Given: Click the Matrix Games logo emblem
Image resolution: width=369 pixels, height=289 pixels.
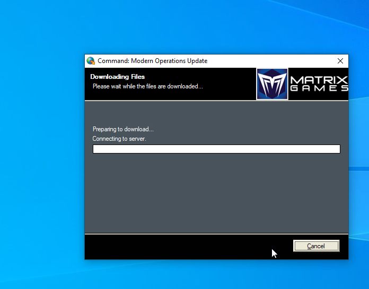Looking at the screenshot, I should coord(272,84).
